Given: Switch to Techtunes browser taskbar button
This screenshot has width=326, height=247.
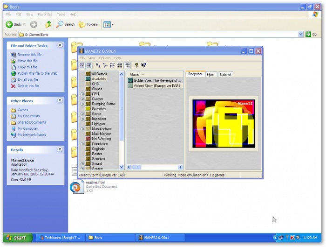Looking at the screenshot, I should pyautogui.click(x=60, y=238).
